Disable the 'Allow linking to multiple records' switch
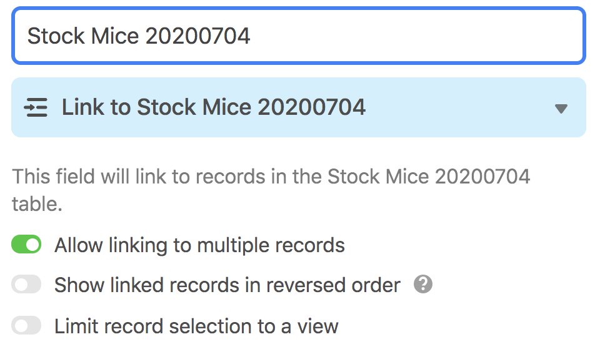Image resolution: width=600 pixels, height=357 pixels. [x=26, y=244]
